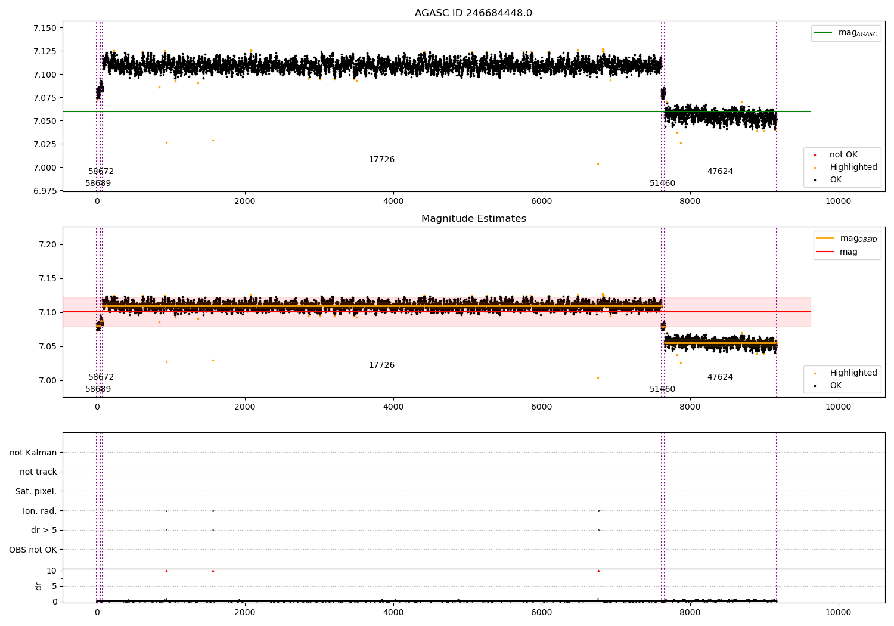Image resolution: width=894 pixels, height=626 pixels.
Task: Click "Highlighted" in the top plot legend
Action: [853, 168]
